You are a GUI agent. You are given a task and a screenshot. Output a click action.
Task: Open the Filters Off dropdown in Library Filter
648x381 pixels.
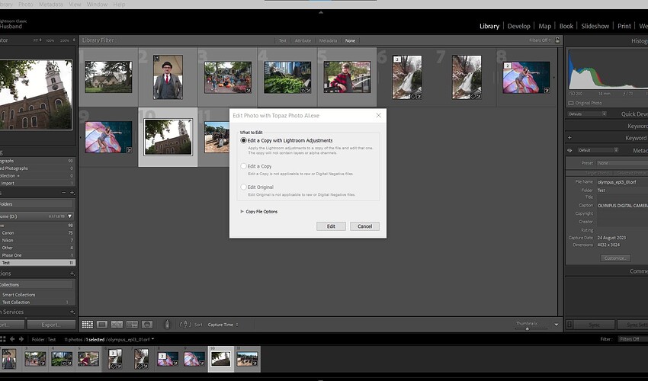[541, 40]
